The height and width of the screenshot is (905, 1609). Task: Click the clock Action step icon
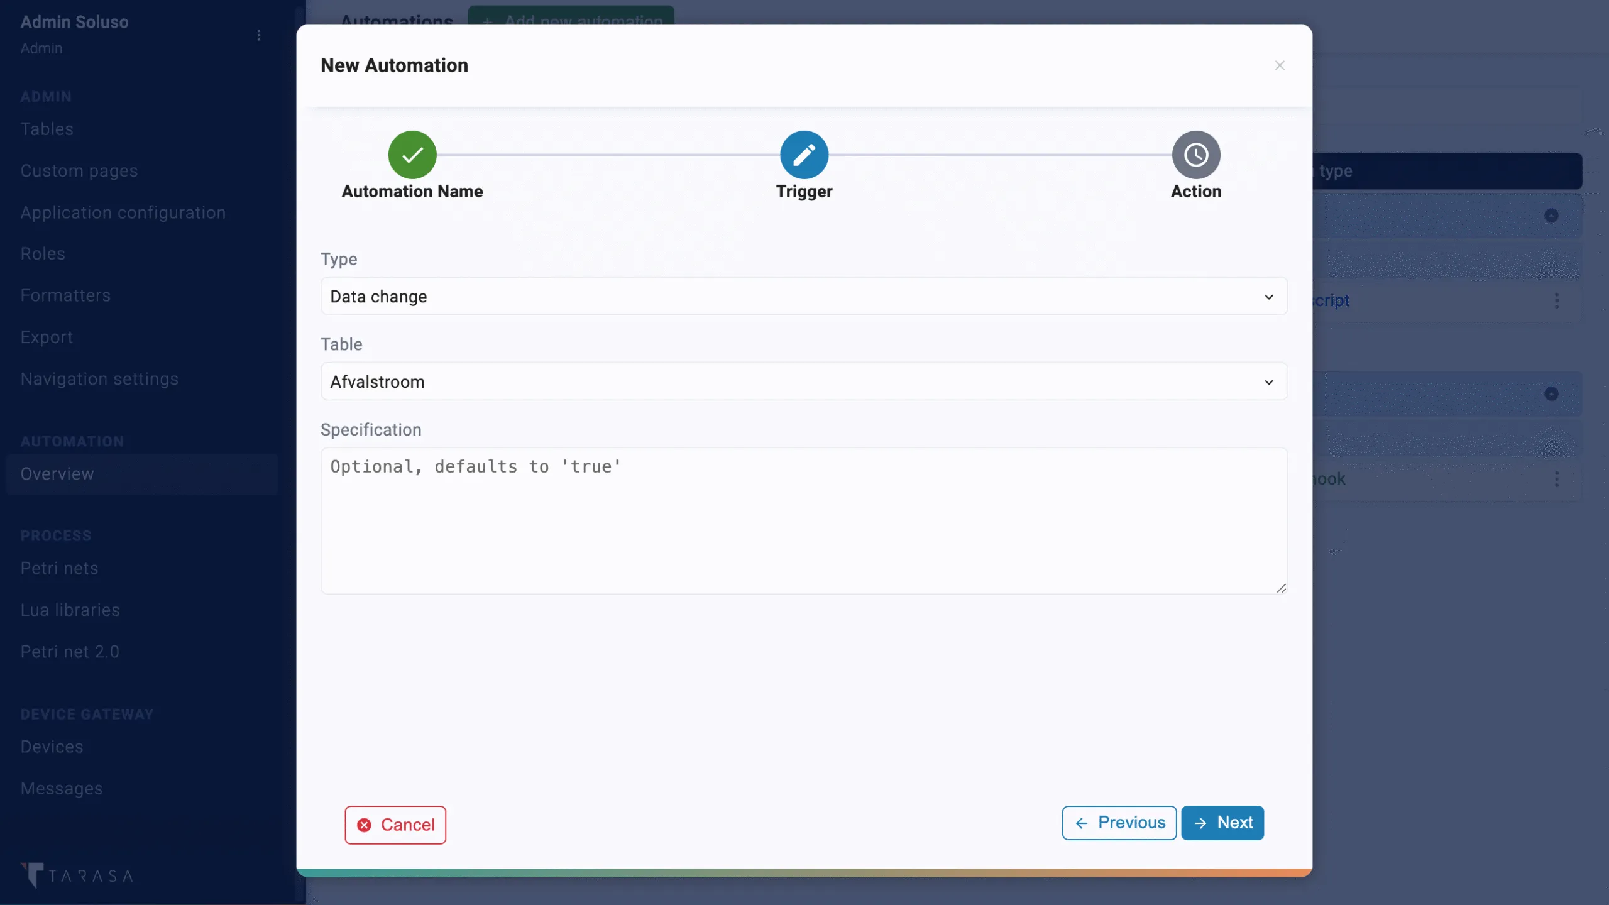pos(1195,155)
